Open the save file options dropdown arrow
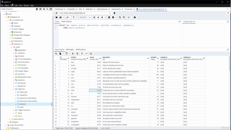 [64, 17]
